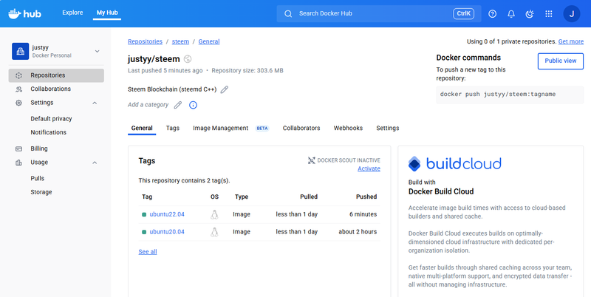Open the Explore top menu
The image size is (591, 297).
(72, 13)
